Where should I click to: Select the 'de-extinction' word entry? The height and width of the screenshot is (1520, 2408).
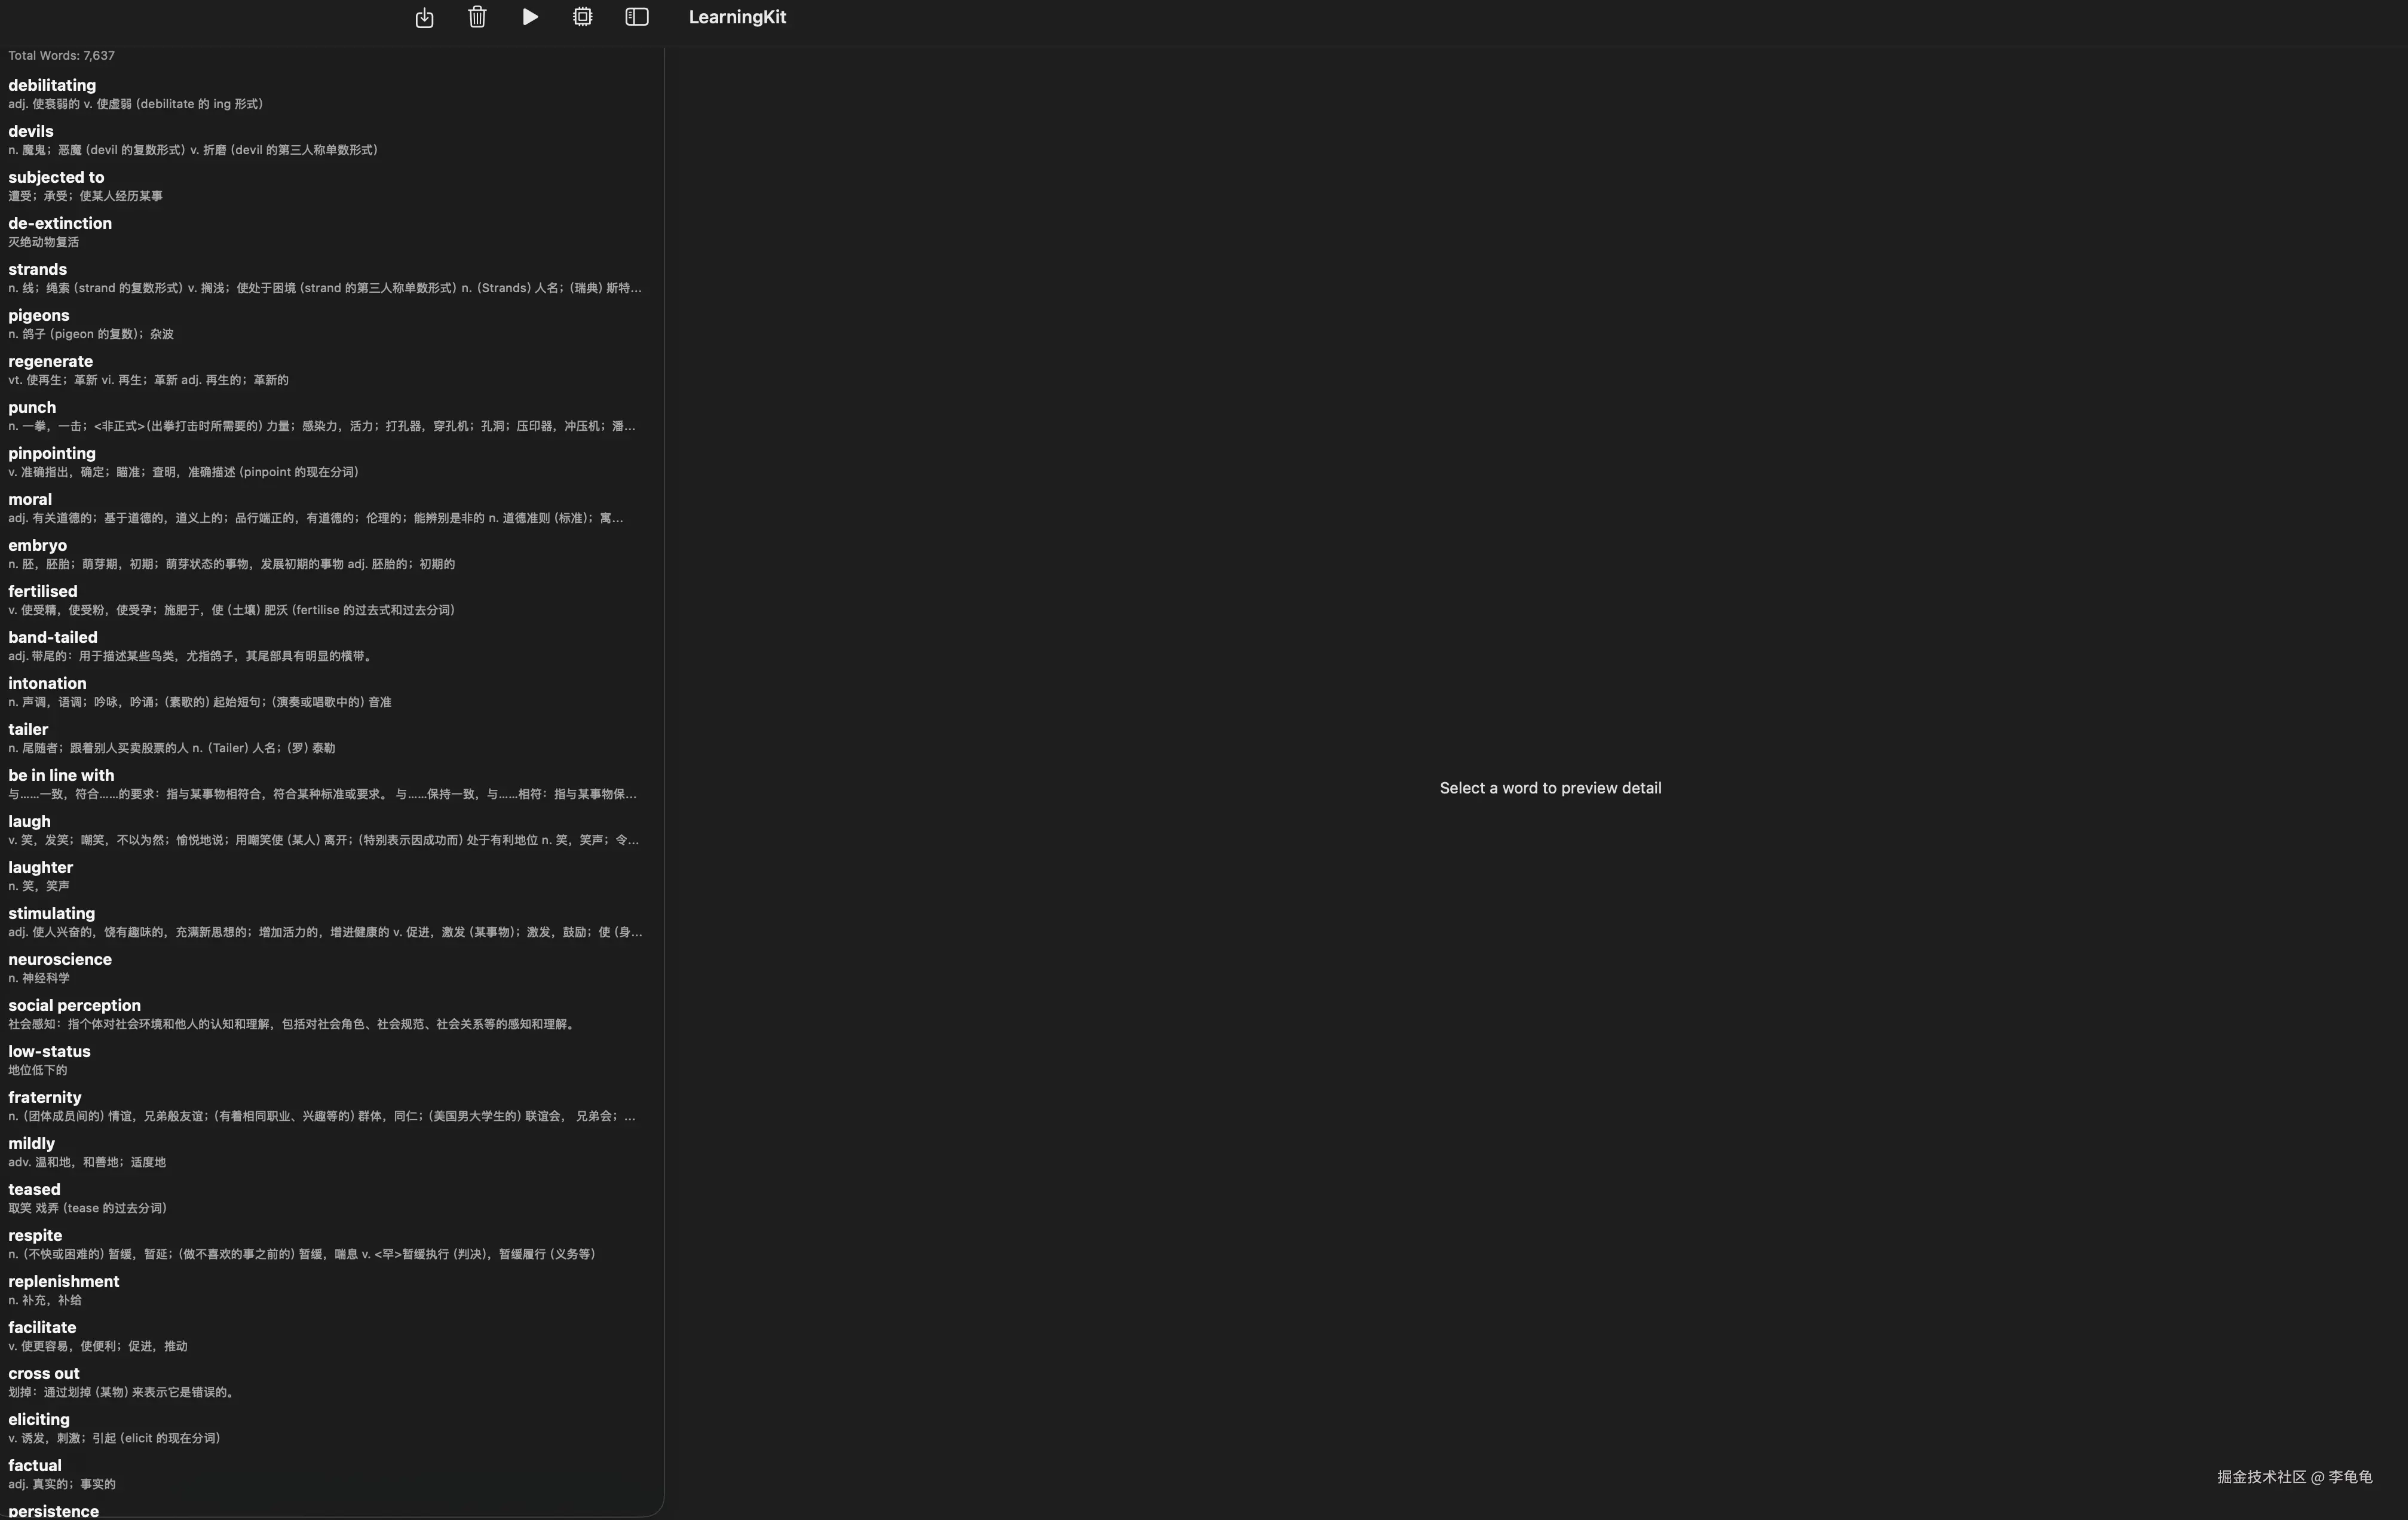[60, 224]
